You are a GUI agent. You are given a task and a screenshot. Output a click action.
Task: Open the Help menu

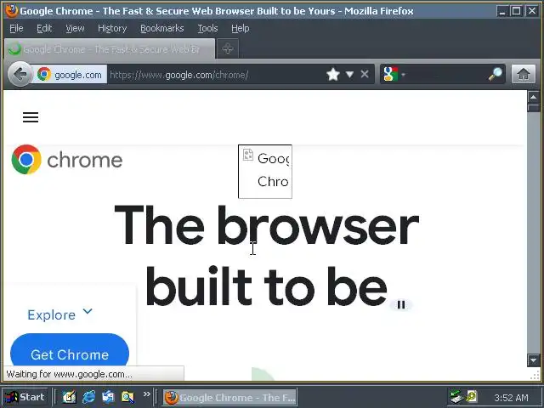(240, 28)
